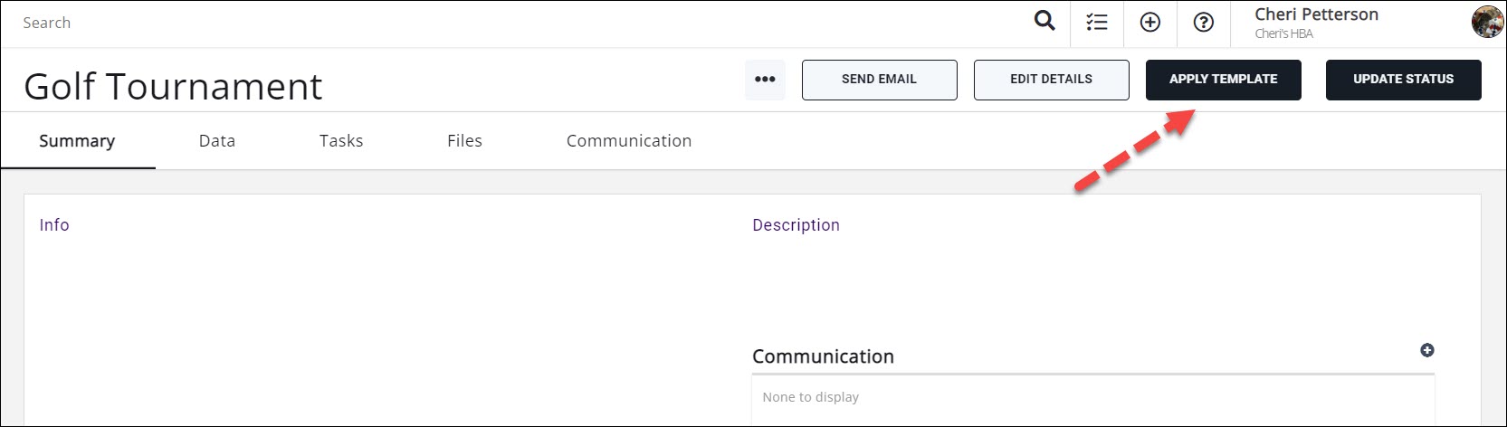Open the Tasks tab
1507x427 pixels.
click(341, 141)
